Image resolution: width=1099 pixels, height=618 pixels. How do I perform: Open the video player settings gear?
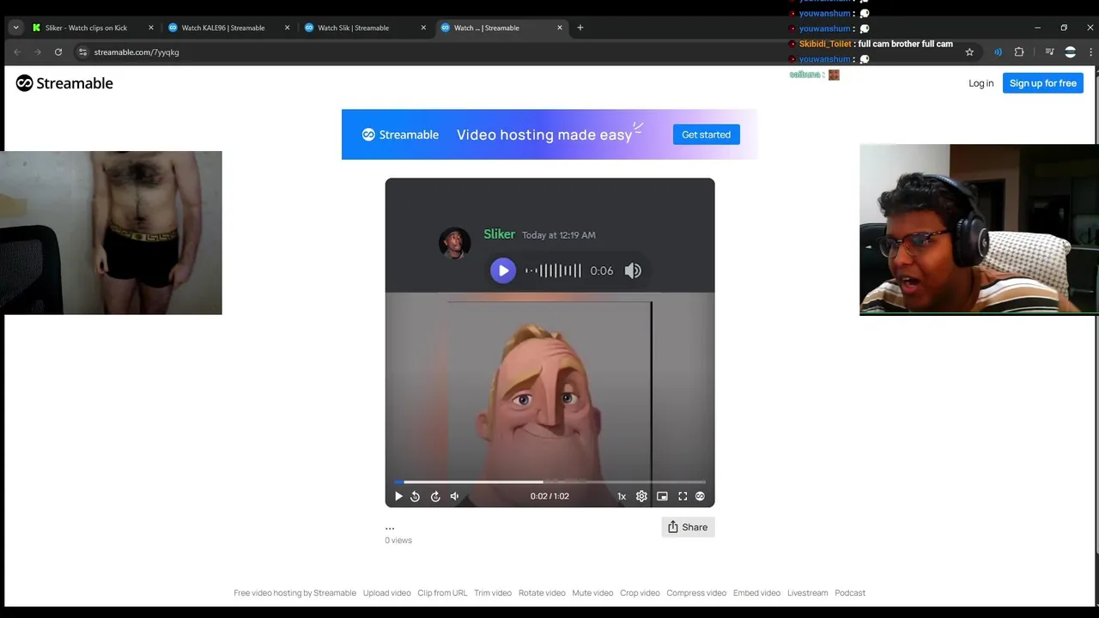tap(641, 496)
